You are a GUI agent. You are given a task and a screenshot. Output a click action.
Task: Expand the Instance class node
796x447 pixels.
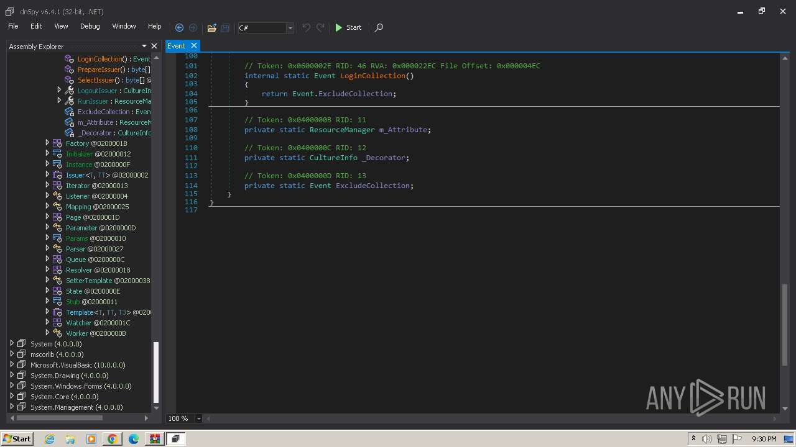tap(47, 164)
